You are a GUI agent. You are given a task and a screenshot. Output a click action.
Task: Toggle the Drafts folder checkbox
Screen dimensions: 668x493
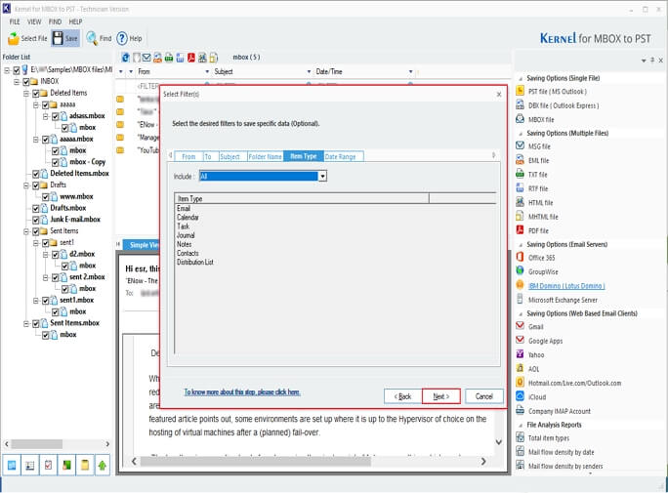36,185
